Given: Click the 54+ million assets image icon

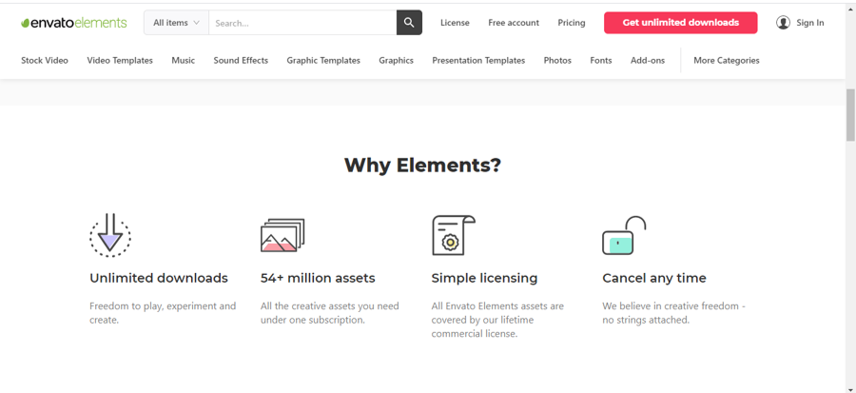Looking at the screenshot, I should click(x=282, y=235).
